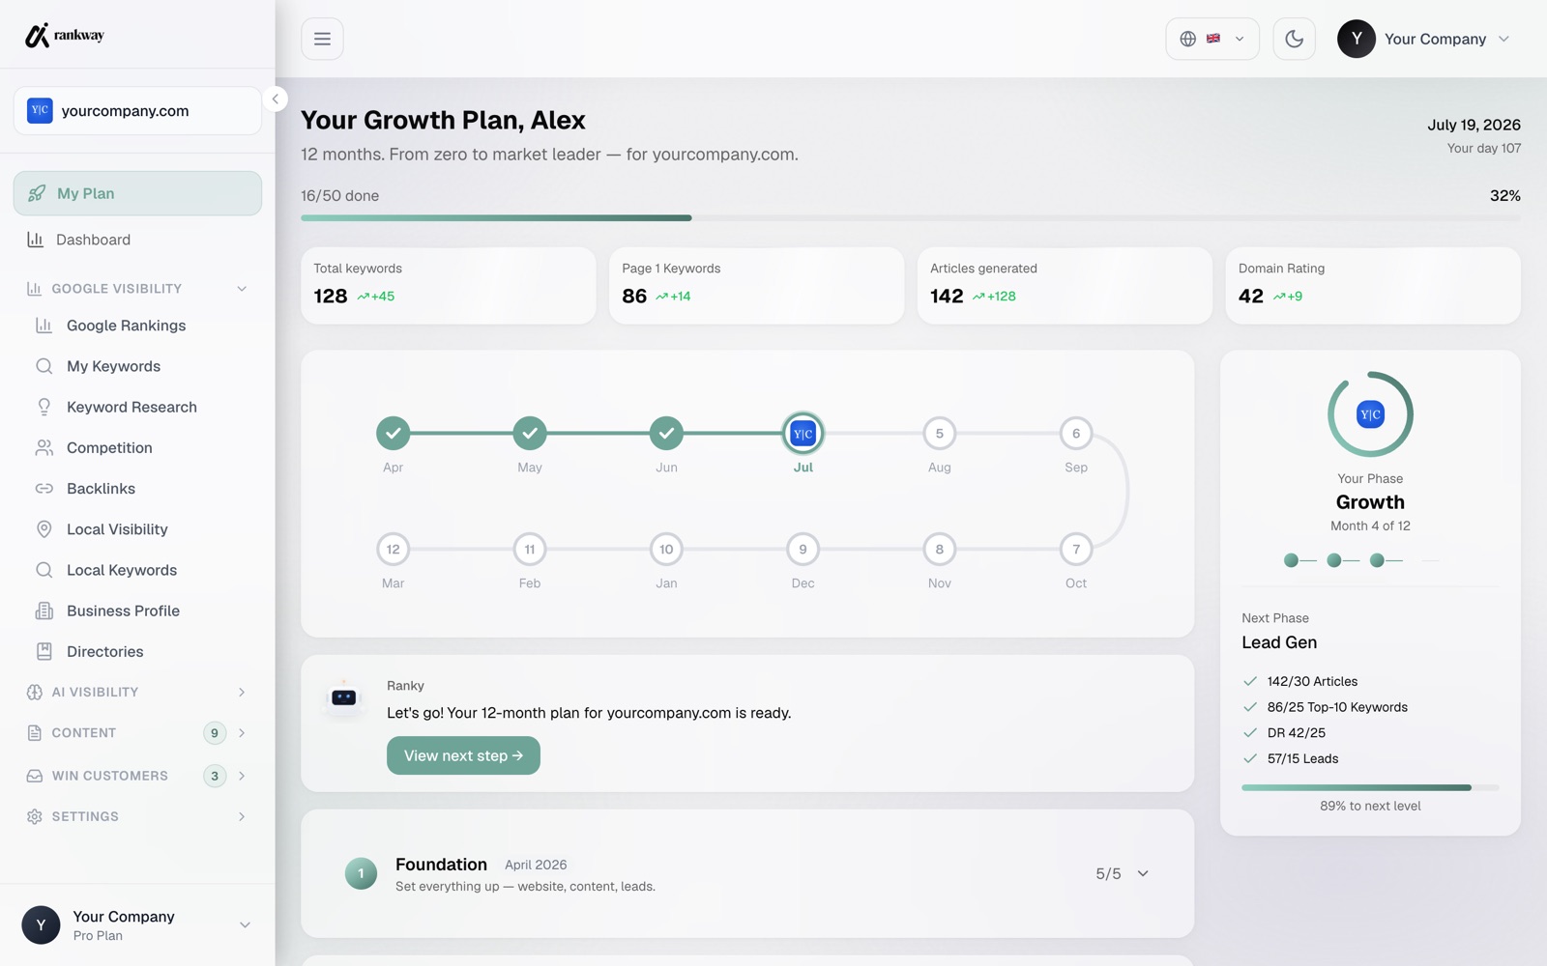
Task: Click the Local Keywords search icon
Action: (44, 570)
